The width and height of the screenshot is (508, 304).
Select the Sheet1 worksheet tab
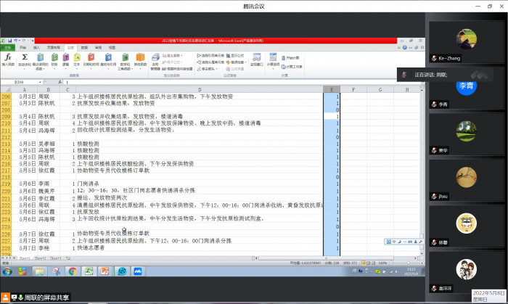click(x=25, y=258)
